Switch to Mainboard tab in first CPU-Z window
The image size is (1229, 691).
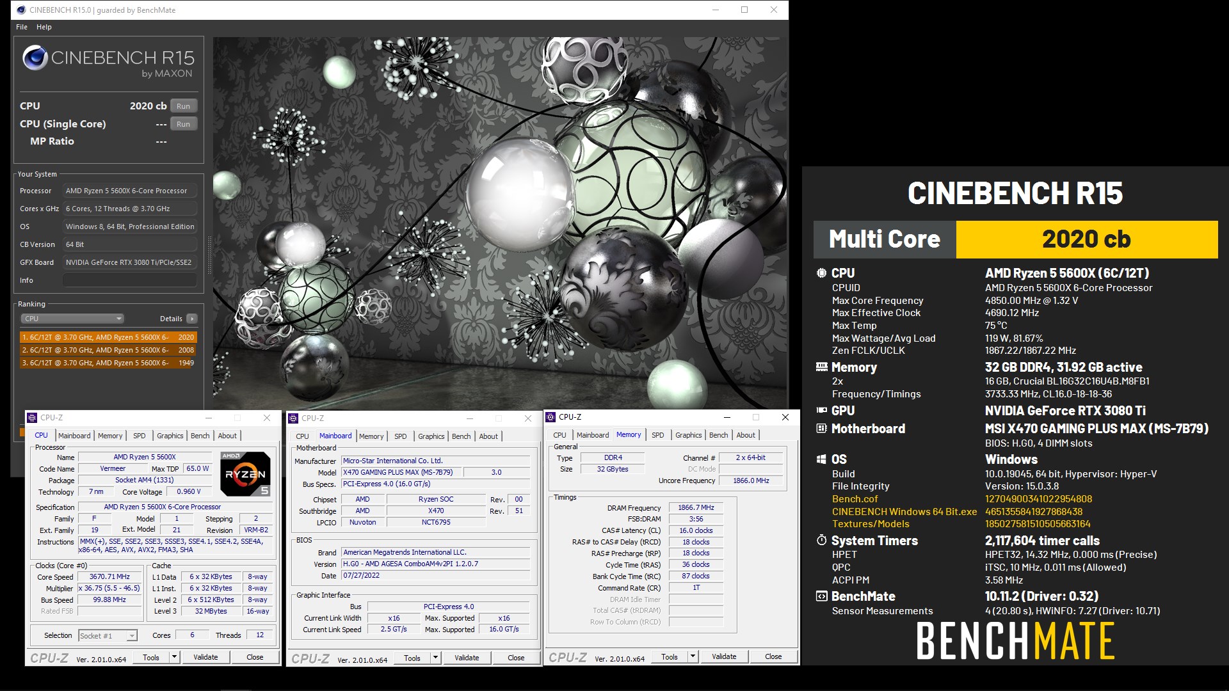(74, 436)
